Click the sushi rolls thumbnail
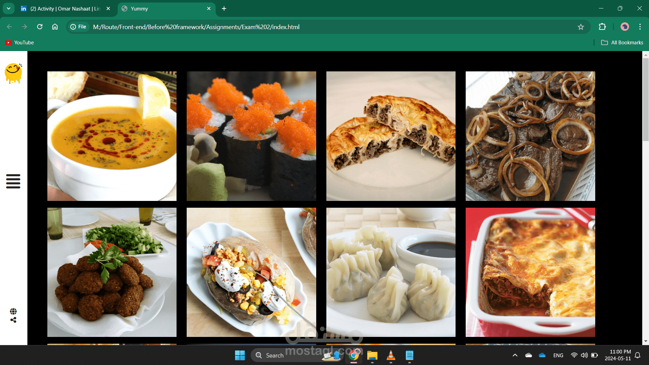The height and width of the screenshot is (365, 649). click(x=251, y=136)
